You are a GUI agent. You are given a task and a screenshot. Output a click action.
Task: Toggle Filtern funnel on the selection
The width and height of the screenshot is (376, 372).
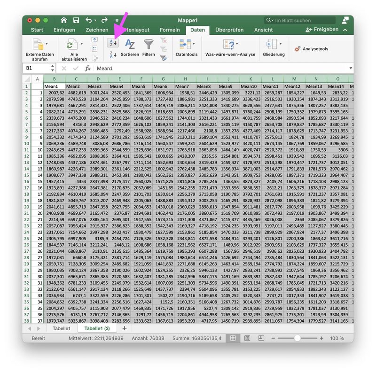click(149, 48)
